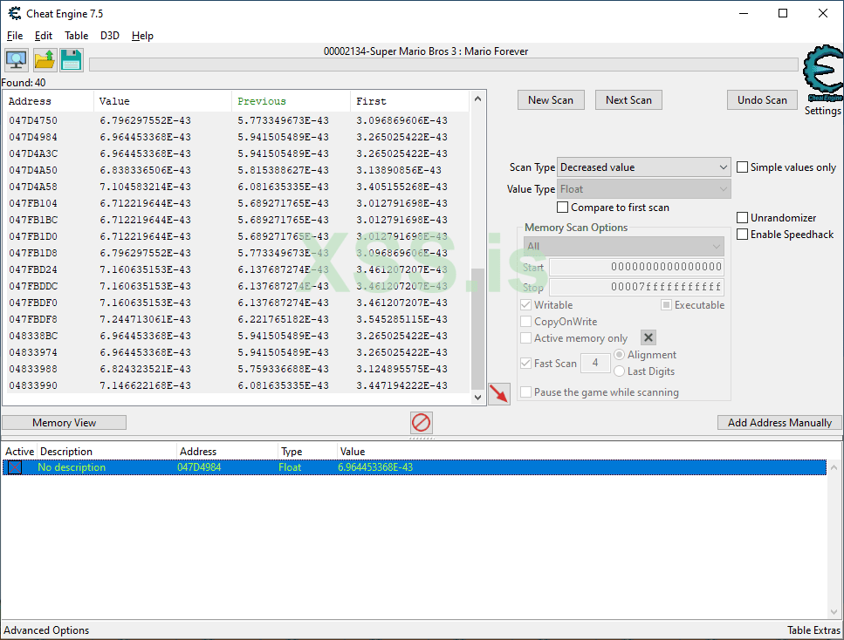Expand the Value Type Float dropdown
Screen dimensions: 844x640
[x=644, y=189]
